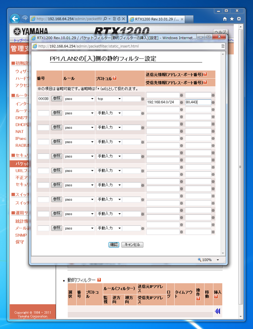
Task: Click manual protocol field beside tcp
Action: point(132,99)
